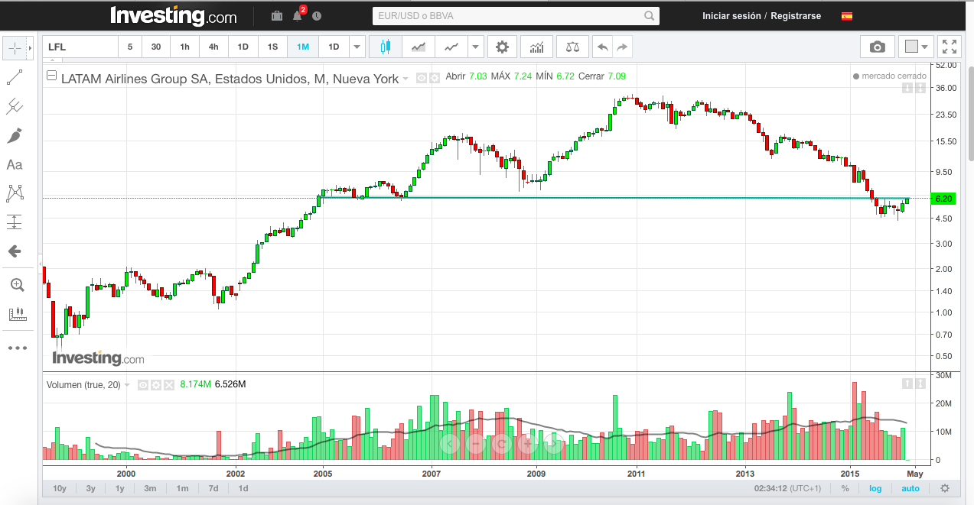Expand the collapsed left toolbar handle
This screenshot has width=974, height=505.
point(40,265)
